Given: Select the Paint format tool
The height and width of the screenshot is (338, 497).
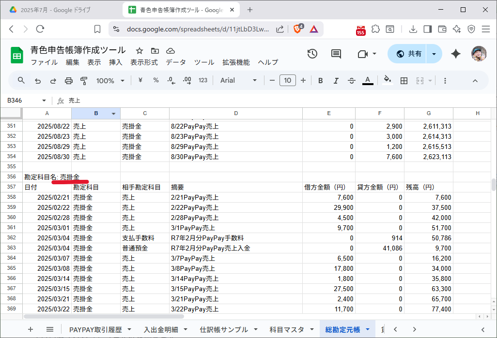Looking at the screenshot, I should [x=84, y=80].
